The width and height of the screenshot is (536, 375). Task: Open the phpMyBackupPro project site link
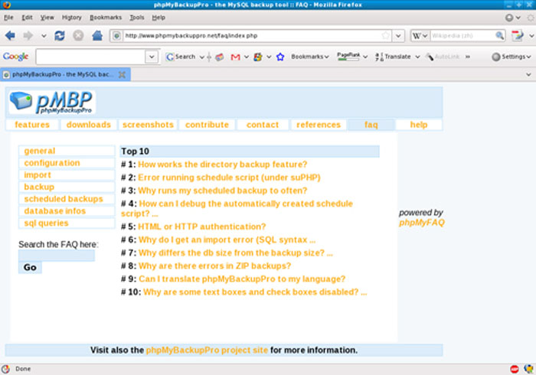tap(207, 350)
